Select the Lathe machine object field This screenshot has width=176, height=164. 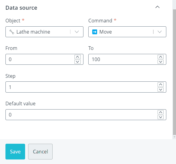pos(44,32)
